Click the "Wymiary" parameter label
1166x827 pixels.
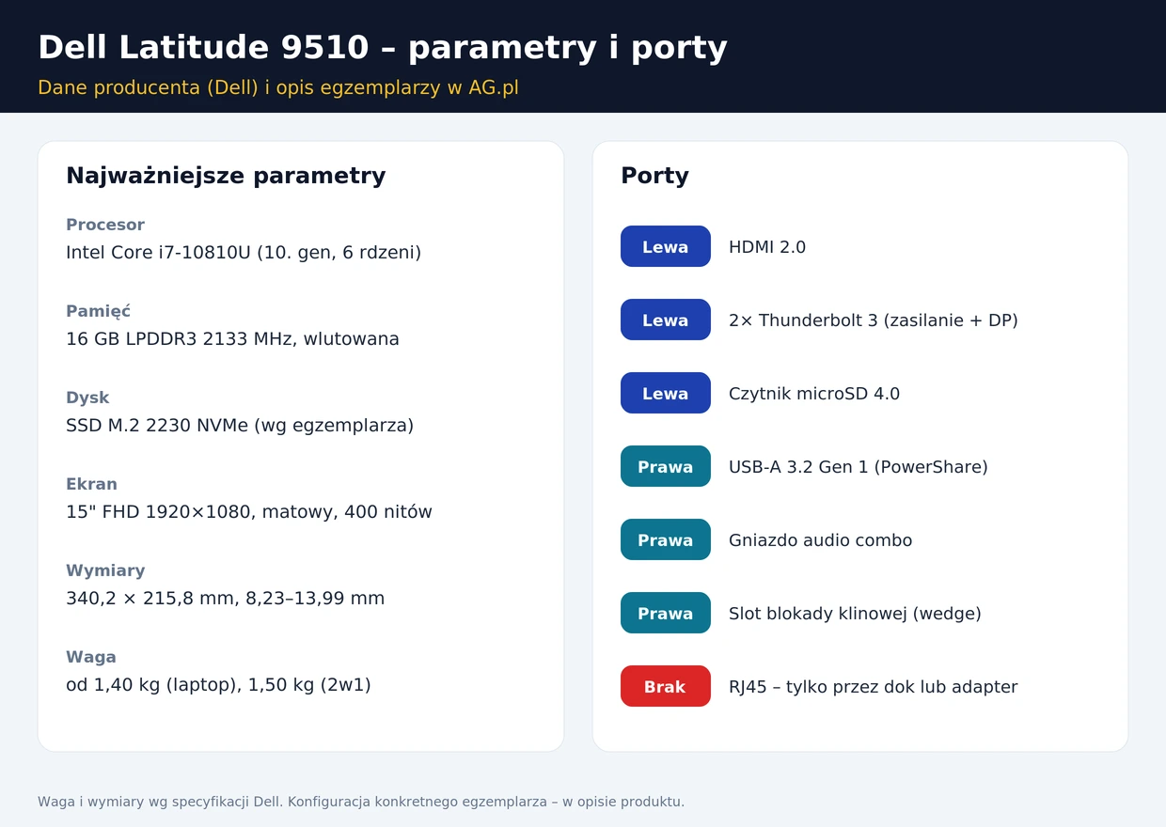pos(105,570)
